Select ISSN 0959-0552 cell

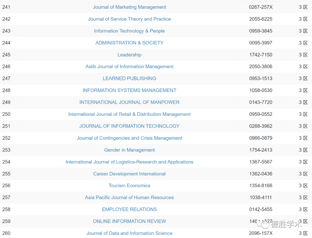tap(261, 114)
